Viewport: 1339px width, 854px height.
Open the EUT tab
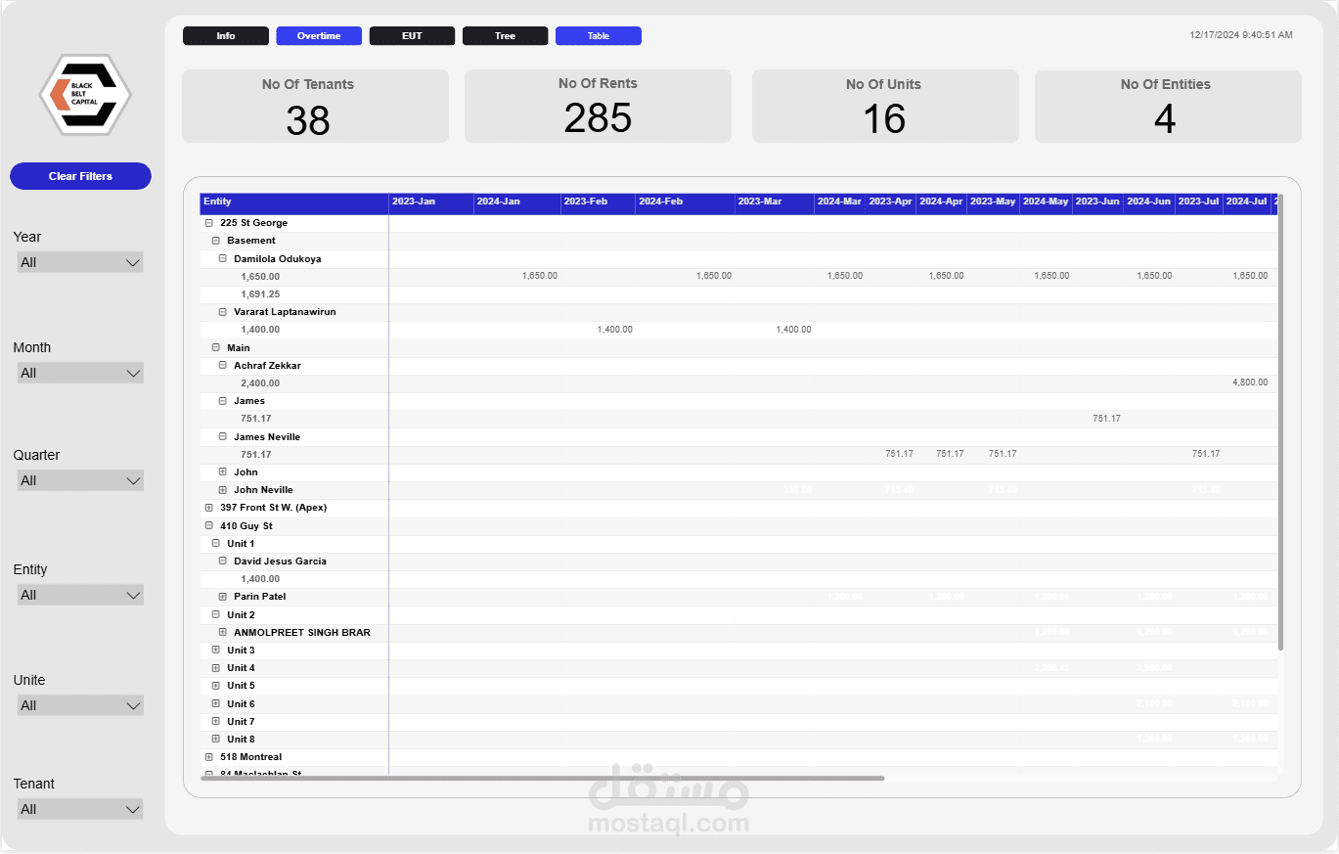412,36
